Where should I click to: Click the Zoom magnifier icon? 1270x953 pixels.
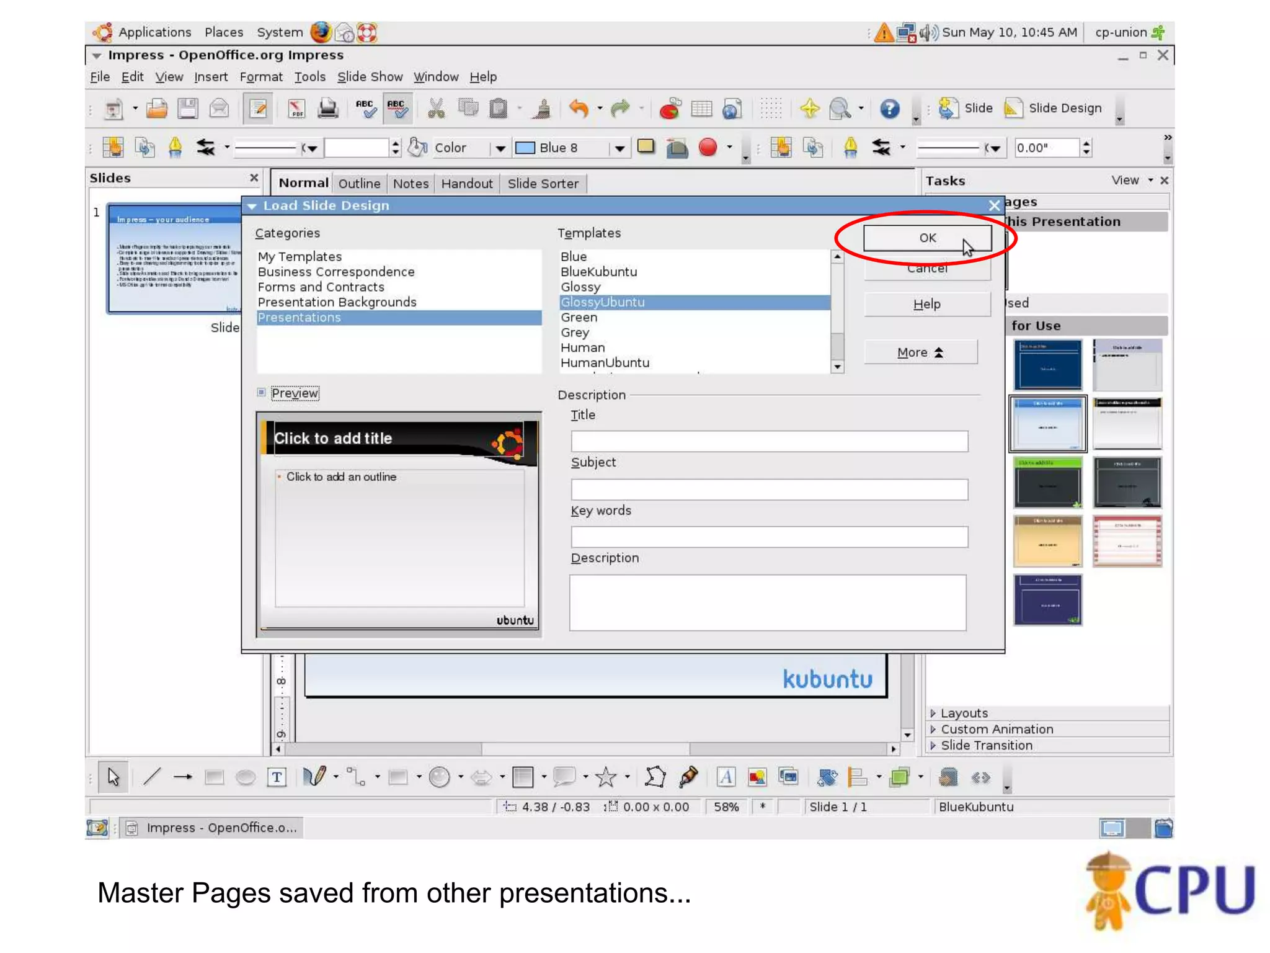(x=840, y=109)
